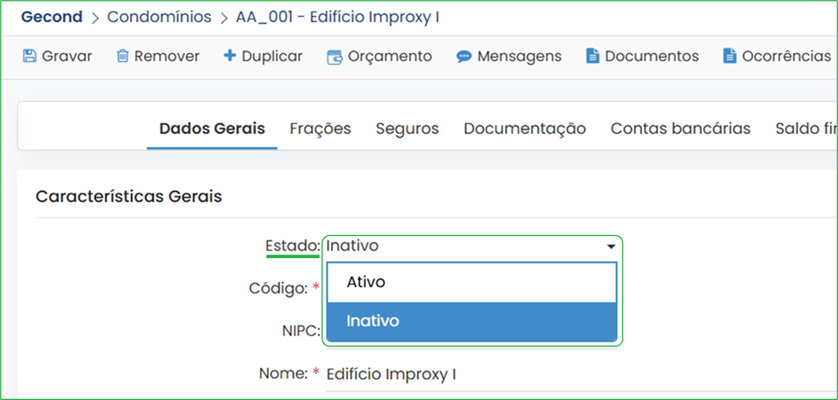This screenshot has width=838, height=400.
Task: Click the Estado field showing Inativo
Action: pyautogui.click(x=472, y=247)
